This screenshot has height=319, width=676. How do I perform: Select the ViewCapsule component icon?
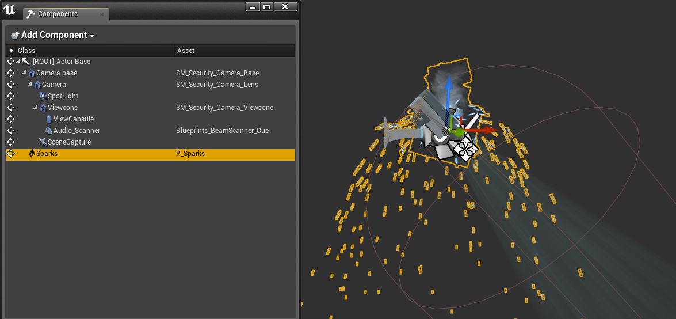[49, 119]
